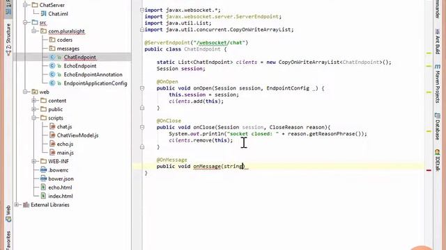Open the IDEtalk tool window

tap(438, 160)
